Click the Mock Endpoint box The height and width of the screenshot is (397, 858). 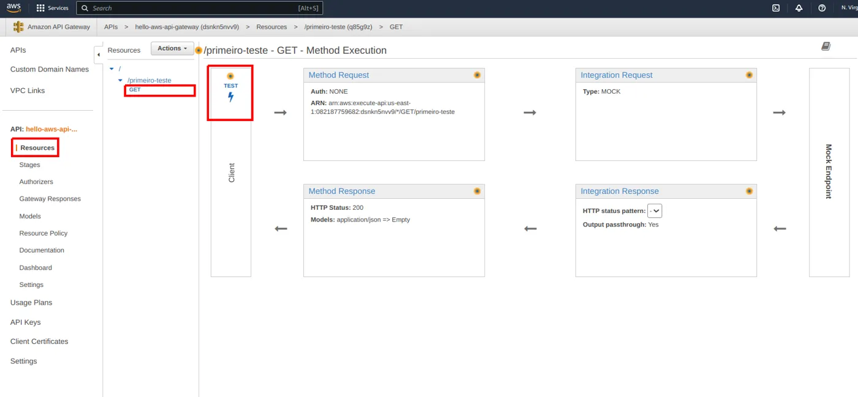[829, 172]
